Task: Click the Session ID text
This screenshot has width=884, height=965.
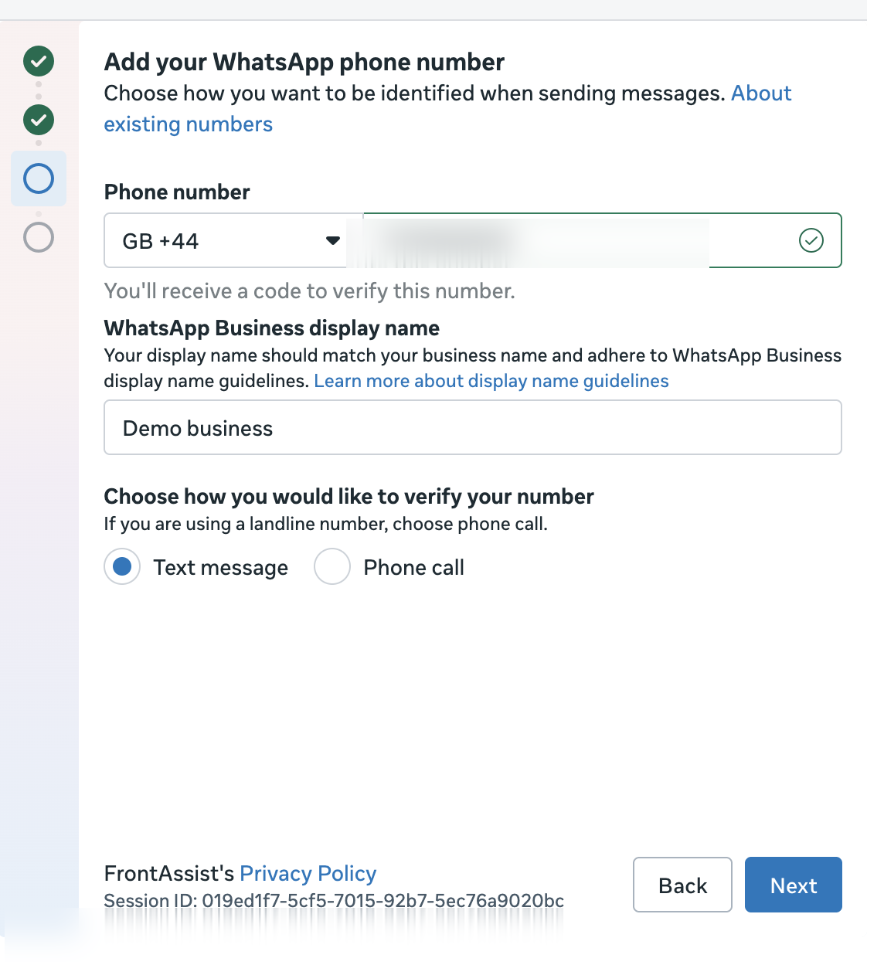Action: point(334,901)
